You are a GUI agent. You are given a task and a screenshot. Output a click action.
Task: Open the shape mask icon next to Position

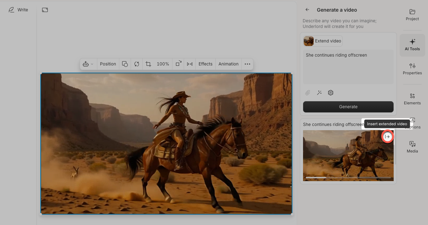click(125, 64)
